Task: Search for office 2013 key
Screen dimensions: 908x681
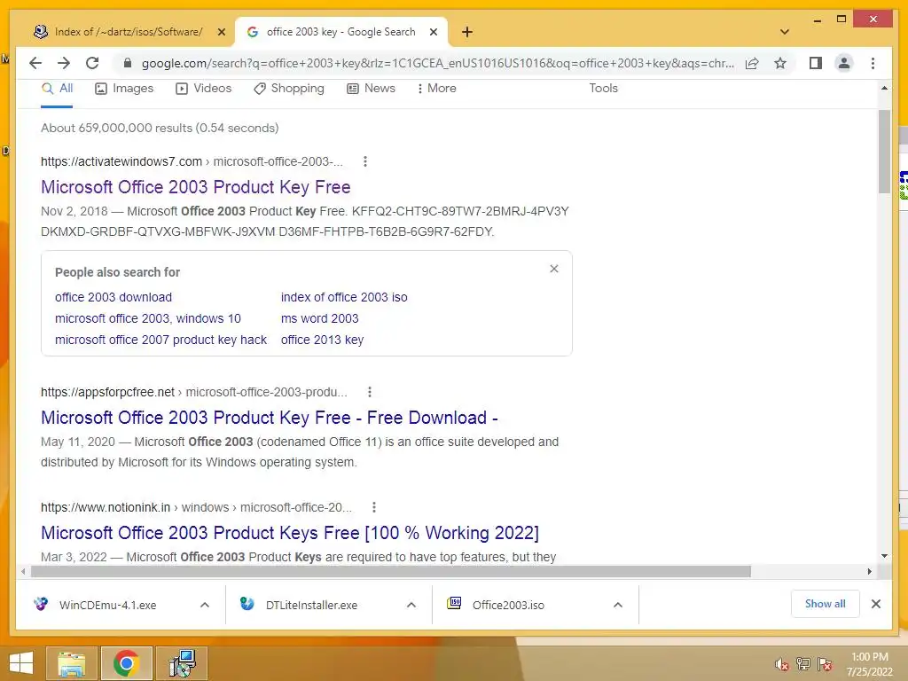Action: (x=322, y=340)
